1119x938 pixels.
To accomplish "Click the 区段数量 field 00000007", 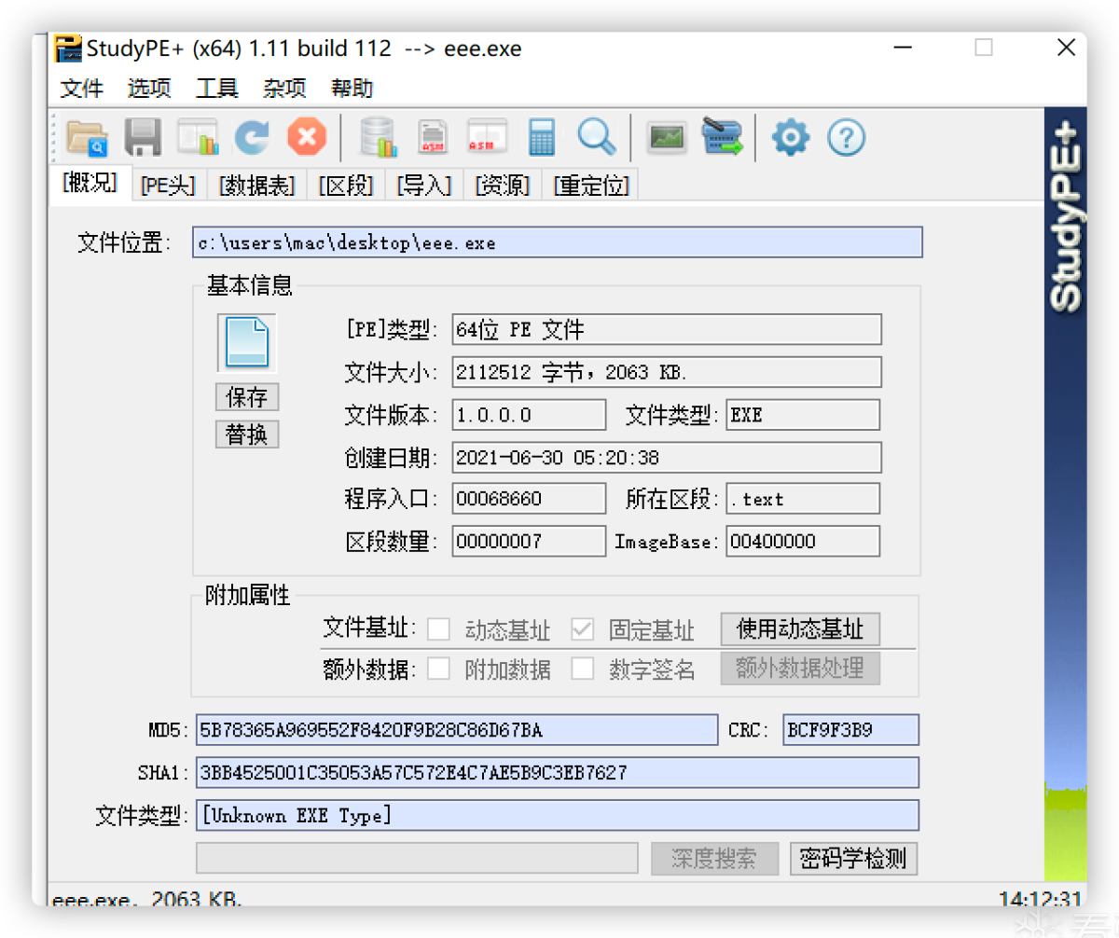I will [529, 541].
